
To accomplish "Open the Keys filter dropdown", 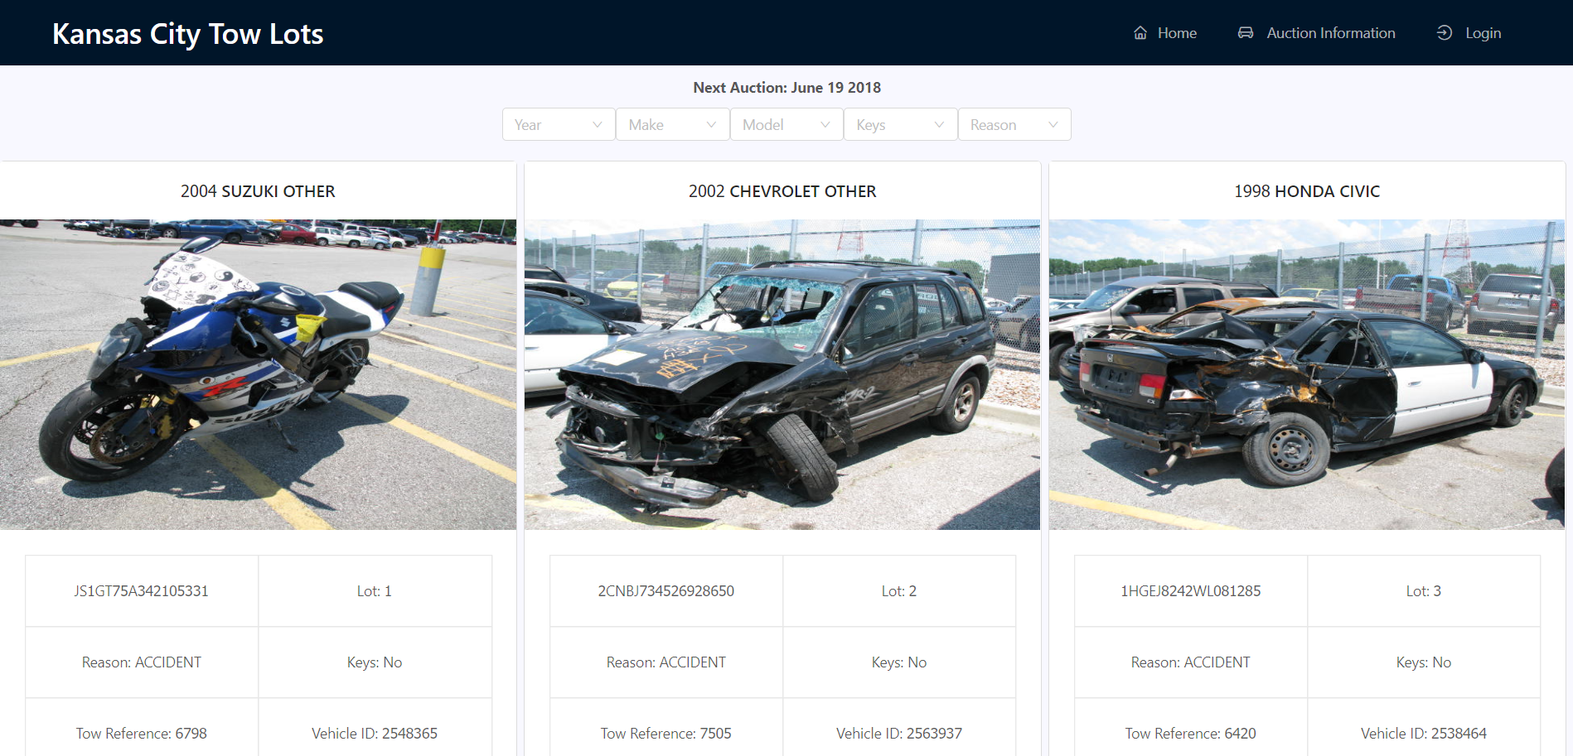I will (x=900, y=124).
